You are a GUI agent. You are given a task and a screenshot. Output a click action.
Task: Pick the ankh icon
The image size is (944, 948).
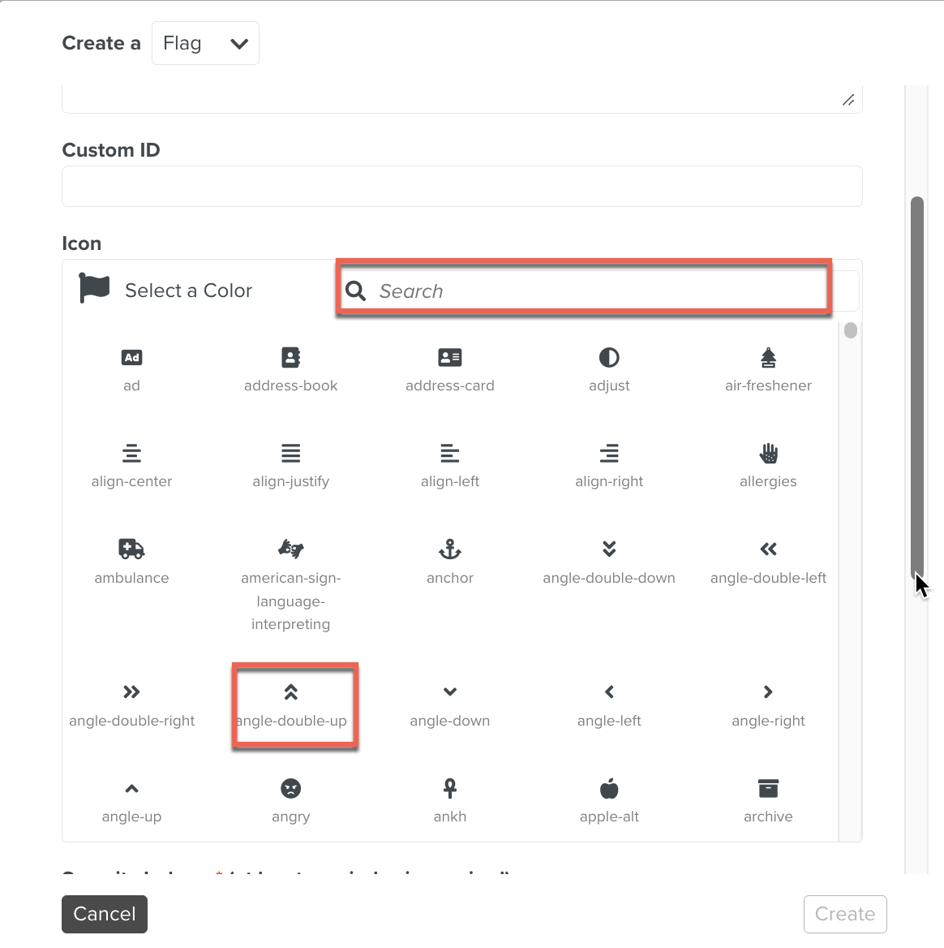click(449, 788)
